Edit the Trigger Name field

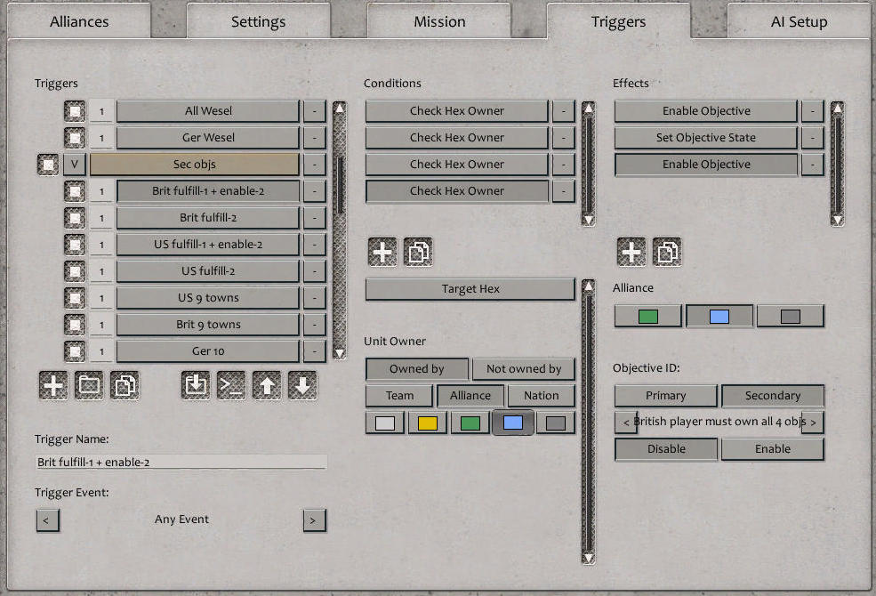[181, 462]
